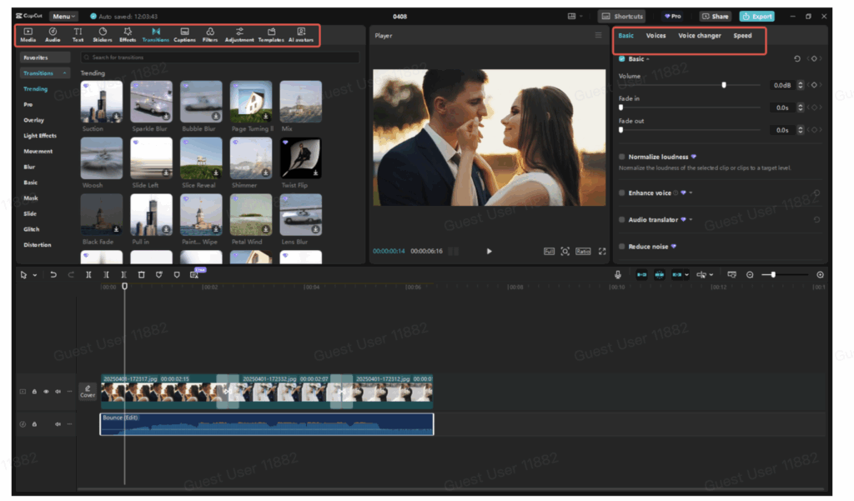Image resolution: width=854 pixels, height=501 pixels.
Task: Select the Captions tool icon
Action: pyautogui.click(x=184, y=34)
